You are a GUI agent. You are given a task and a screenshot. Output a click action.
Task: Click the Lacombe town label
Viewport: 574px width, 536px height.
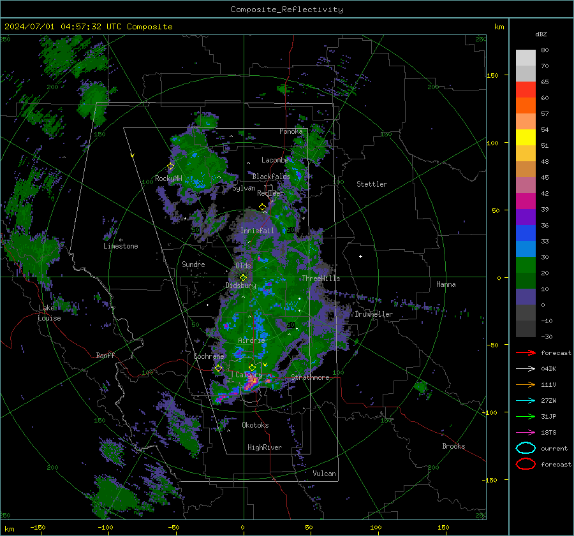point(274,160)
